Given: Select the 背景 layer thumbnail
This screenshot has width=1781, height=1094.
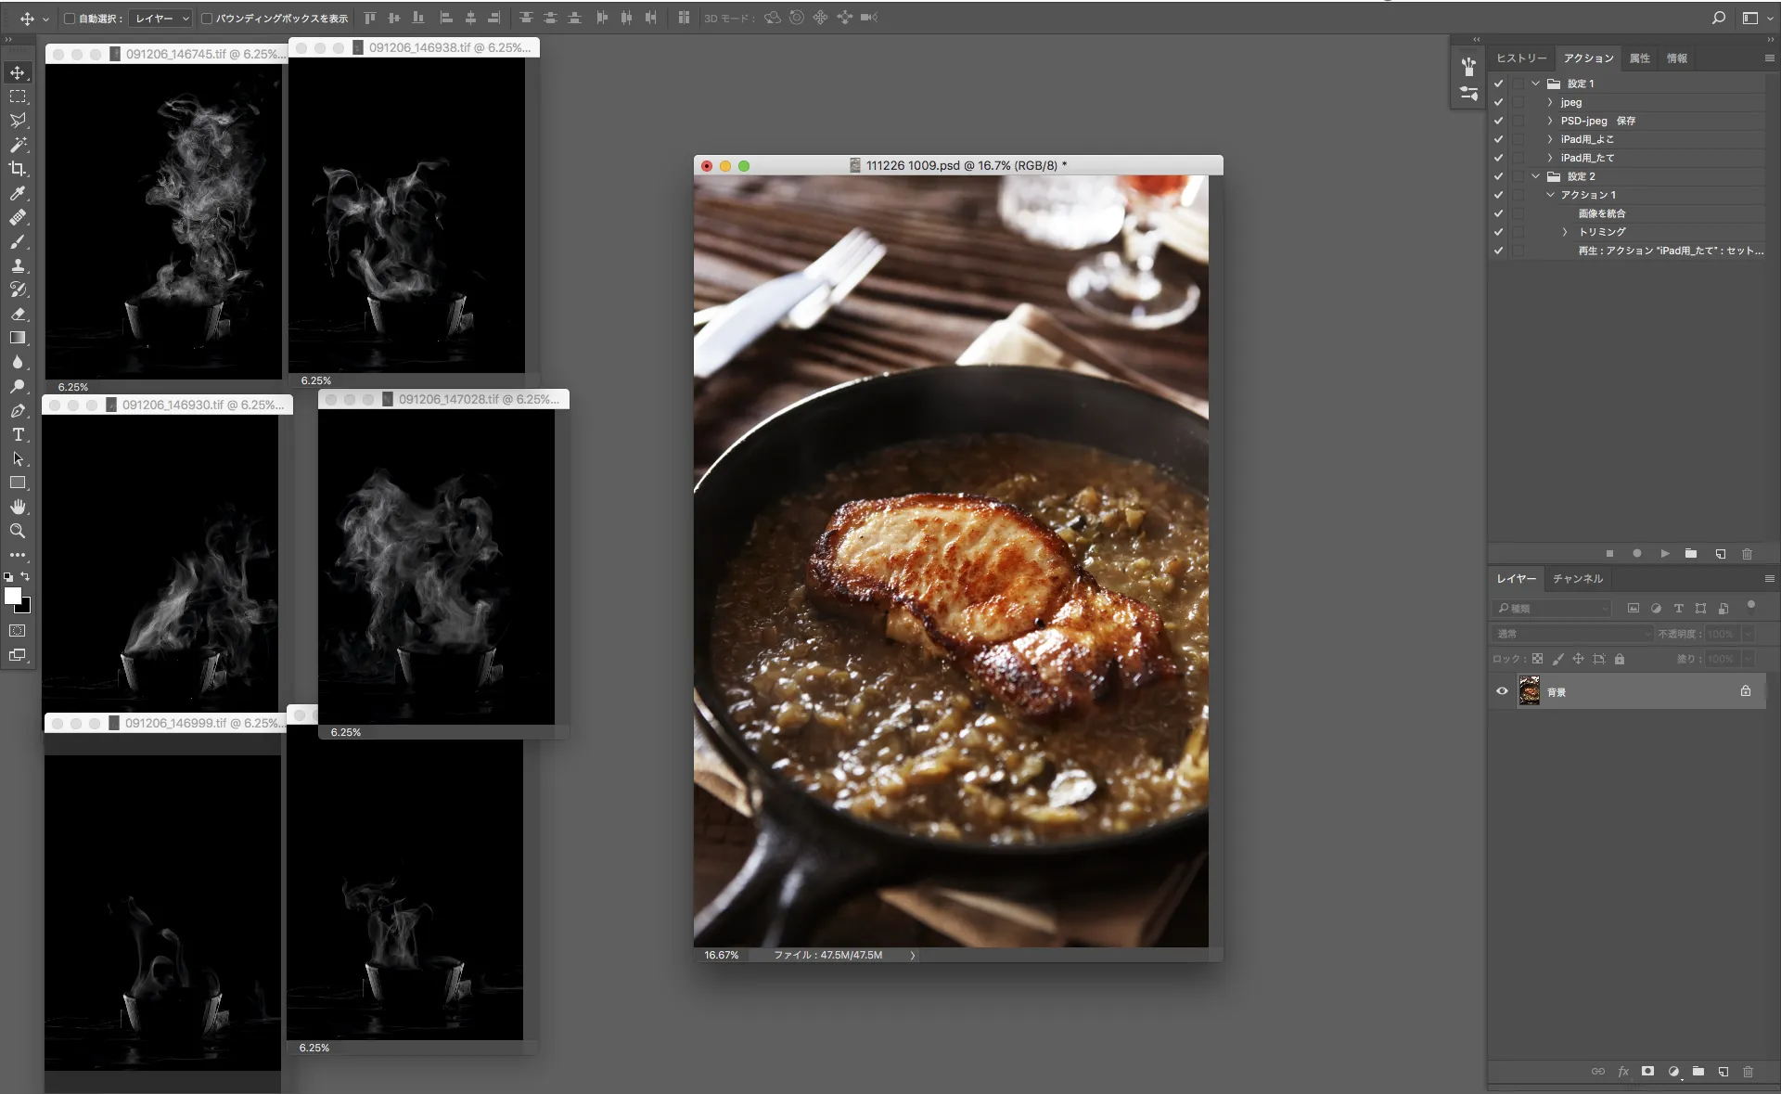Looking at the screenshot, I should click(1529, 691).
